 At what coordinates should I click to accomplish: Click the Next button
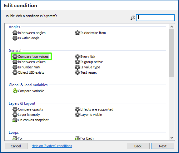(163, 146)
